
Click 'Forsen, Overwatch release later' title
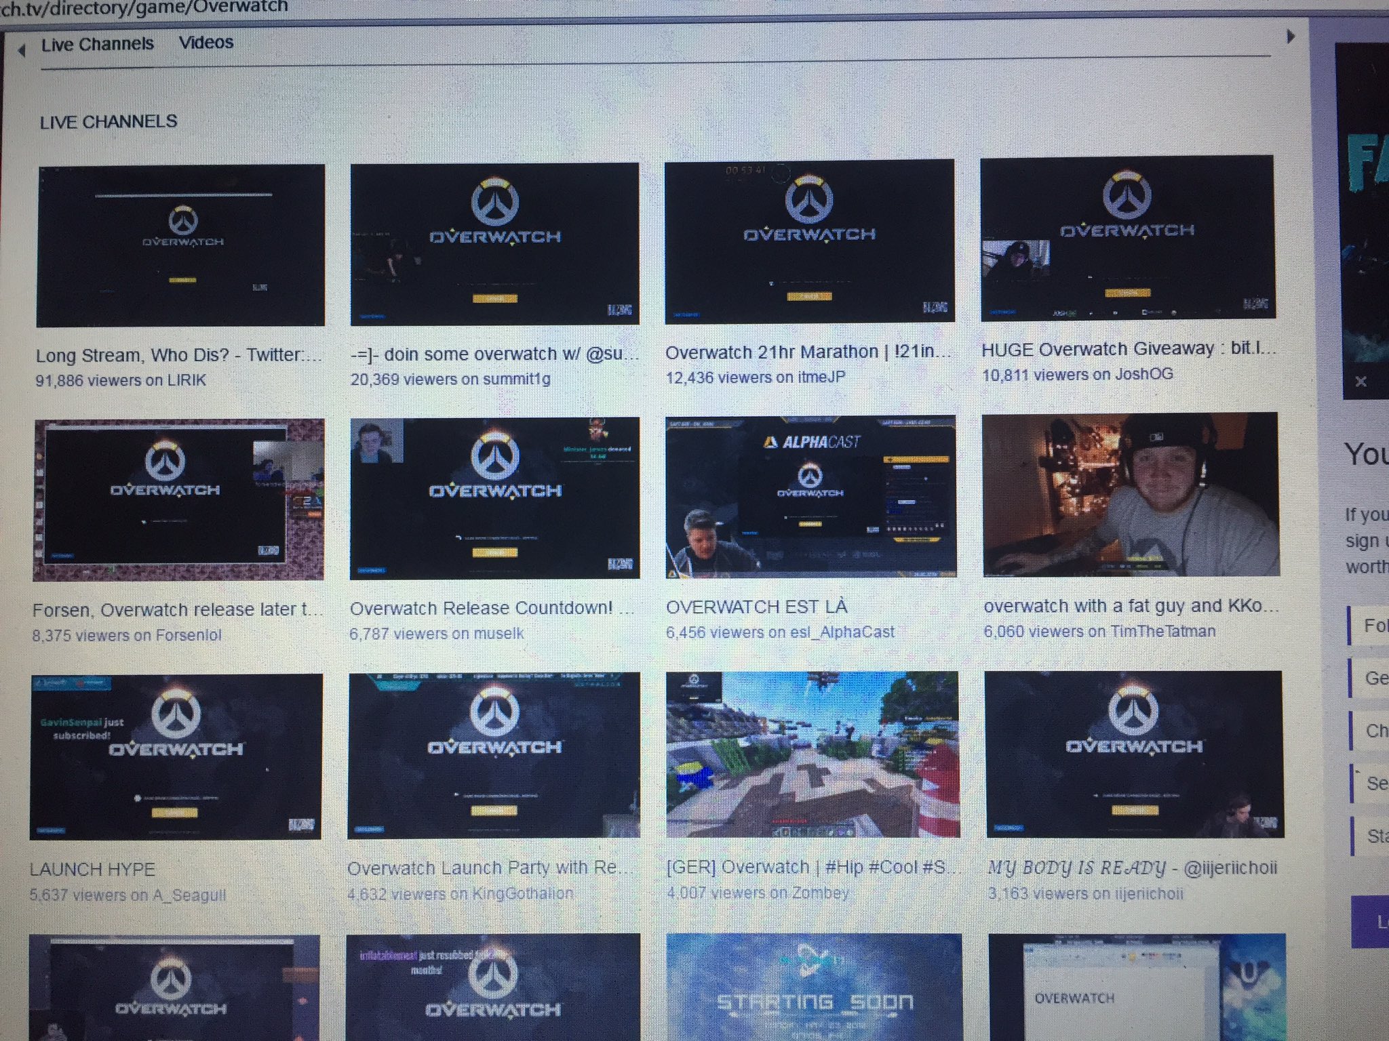178,610
